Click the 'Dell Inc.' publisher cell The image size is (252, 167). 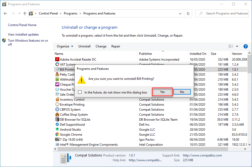pyautogui.click(x=145, y=124)
